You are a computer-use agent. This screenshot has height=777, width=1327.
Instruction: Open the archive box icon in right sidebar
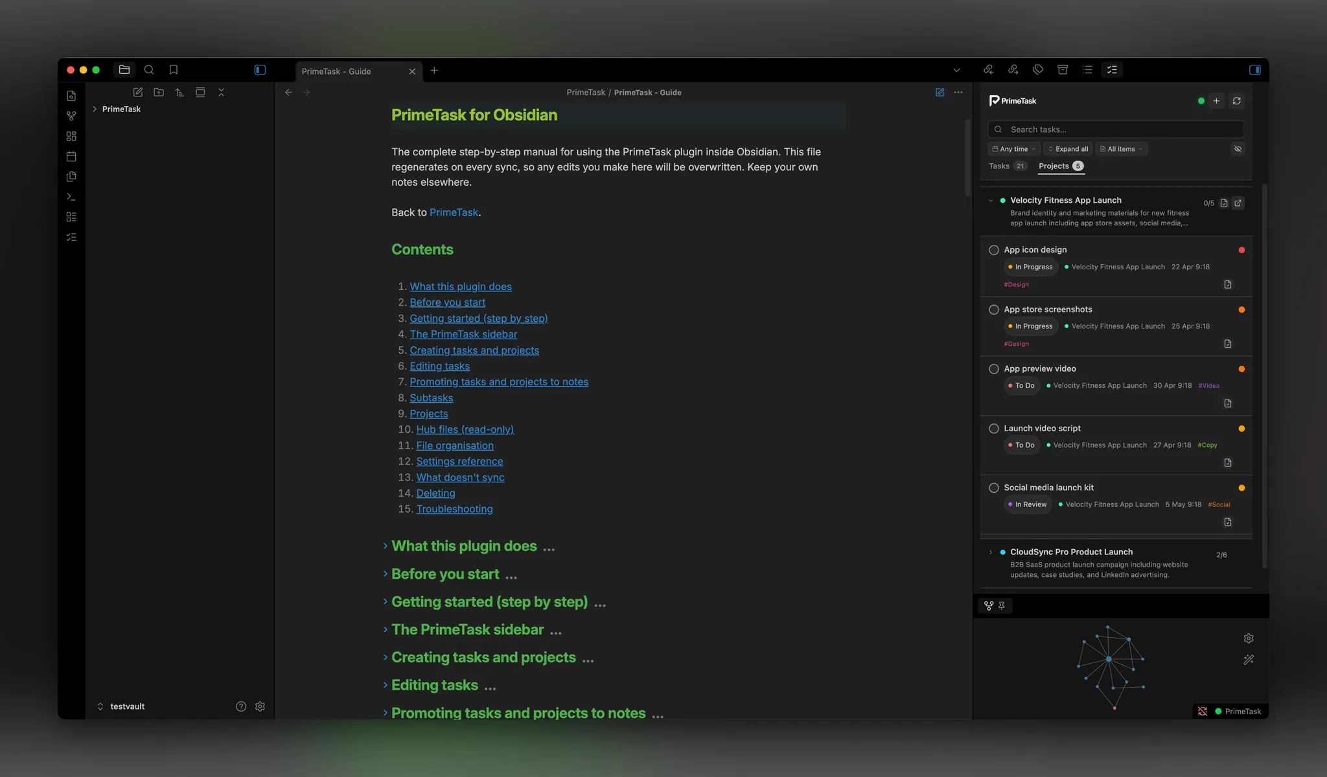[1063, 70]
